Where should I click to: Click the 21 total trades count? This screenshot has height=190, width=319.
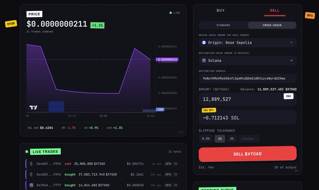175,152
